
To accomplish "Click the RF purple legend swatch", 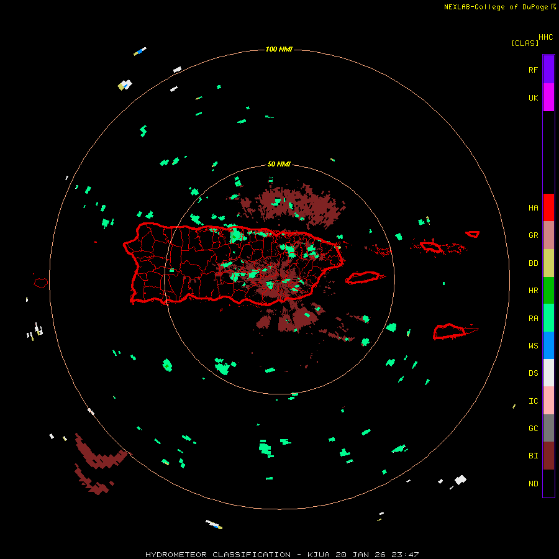I will [x=548, y=70].
